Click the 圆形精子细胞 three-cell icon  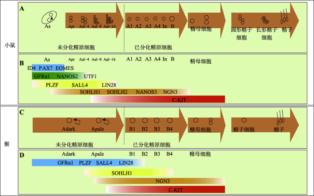[x=241, y=19]
